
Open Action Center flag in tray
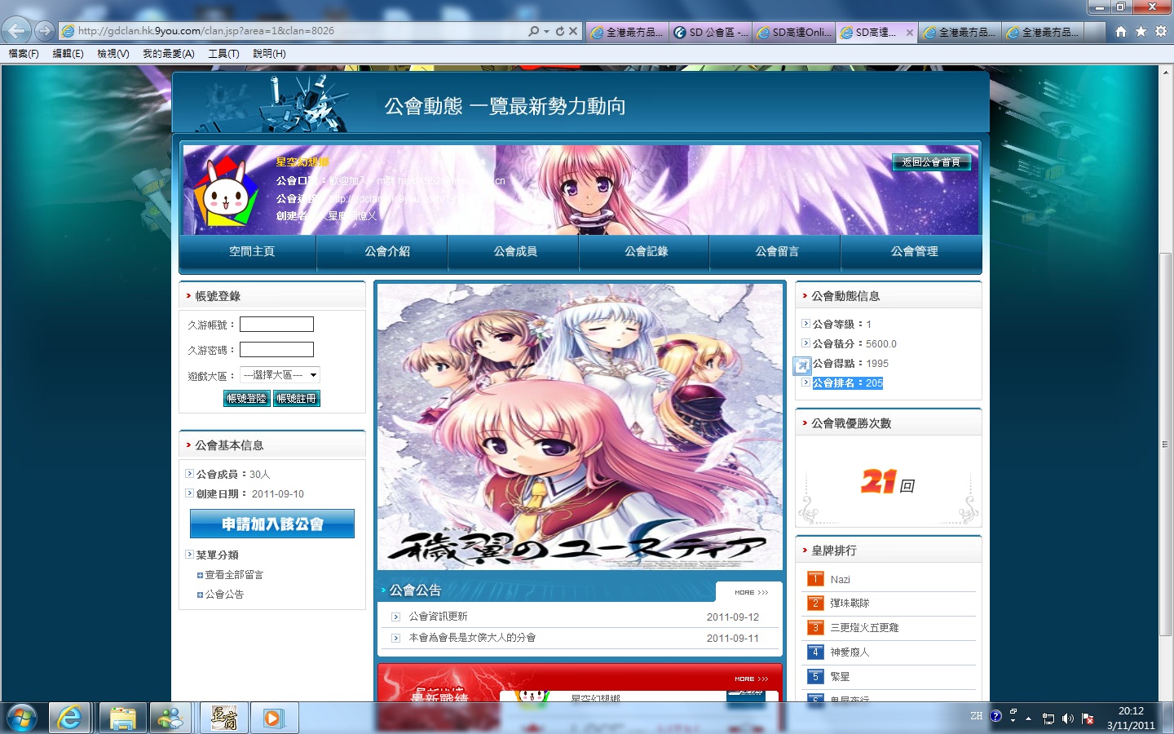pyautogui.click(x=1088, y=719)
